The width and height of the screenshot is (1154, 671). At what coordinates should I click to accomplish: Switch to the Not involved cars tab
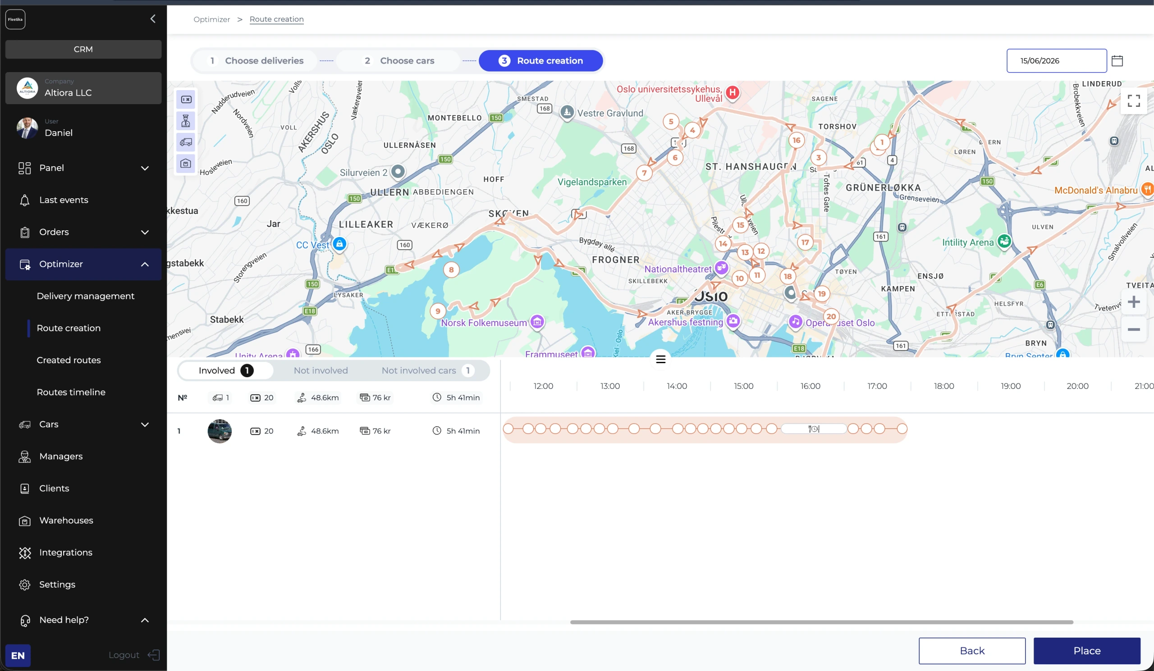coord(428,370)
